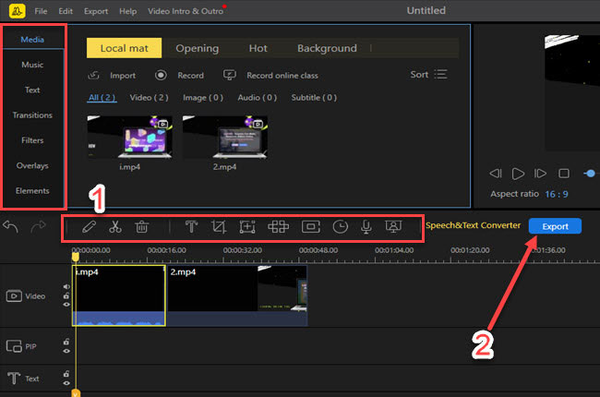Apply the Mosaic tool icon
Viewport: 600px width, 397px height.
(278, 226)
